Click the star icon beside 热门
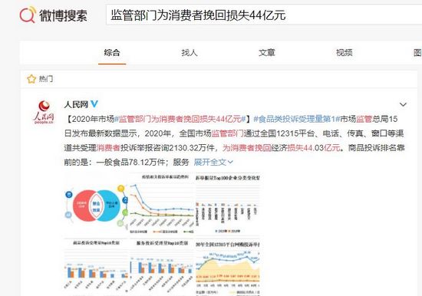 tap(31, 79)
